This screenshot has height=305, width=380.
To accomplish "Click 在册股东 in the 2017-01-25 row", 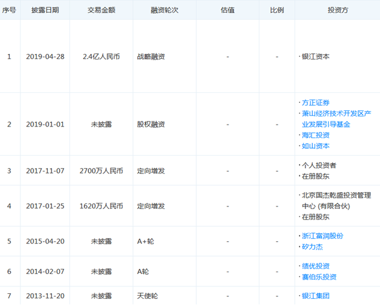I will pos(315,217).
